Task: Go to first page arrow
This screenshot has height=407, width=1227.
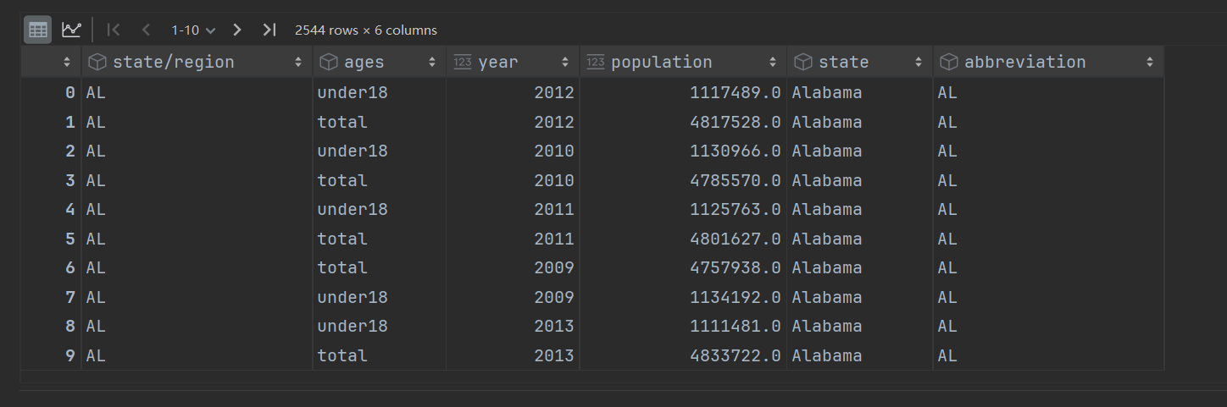Action: (114, 30)
